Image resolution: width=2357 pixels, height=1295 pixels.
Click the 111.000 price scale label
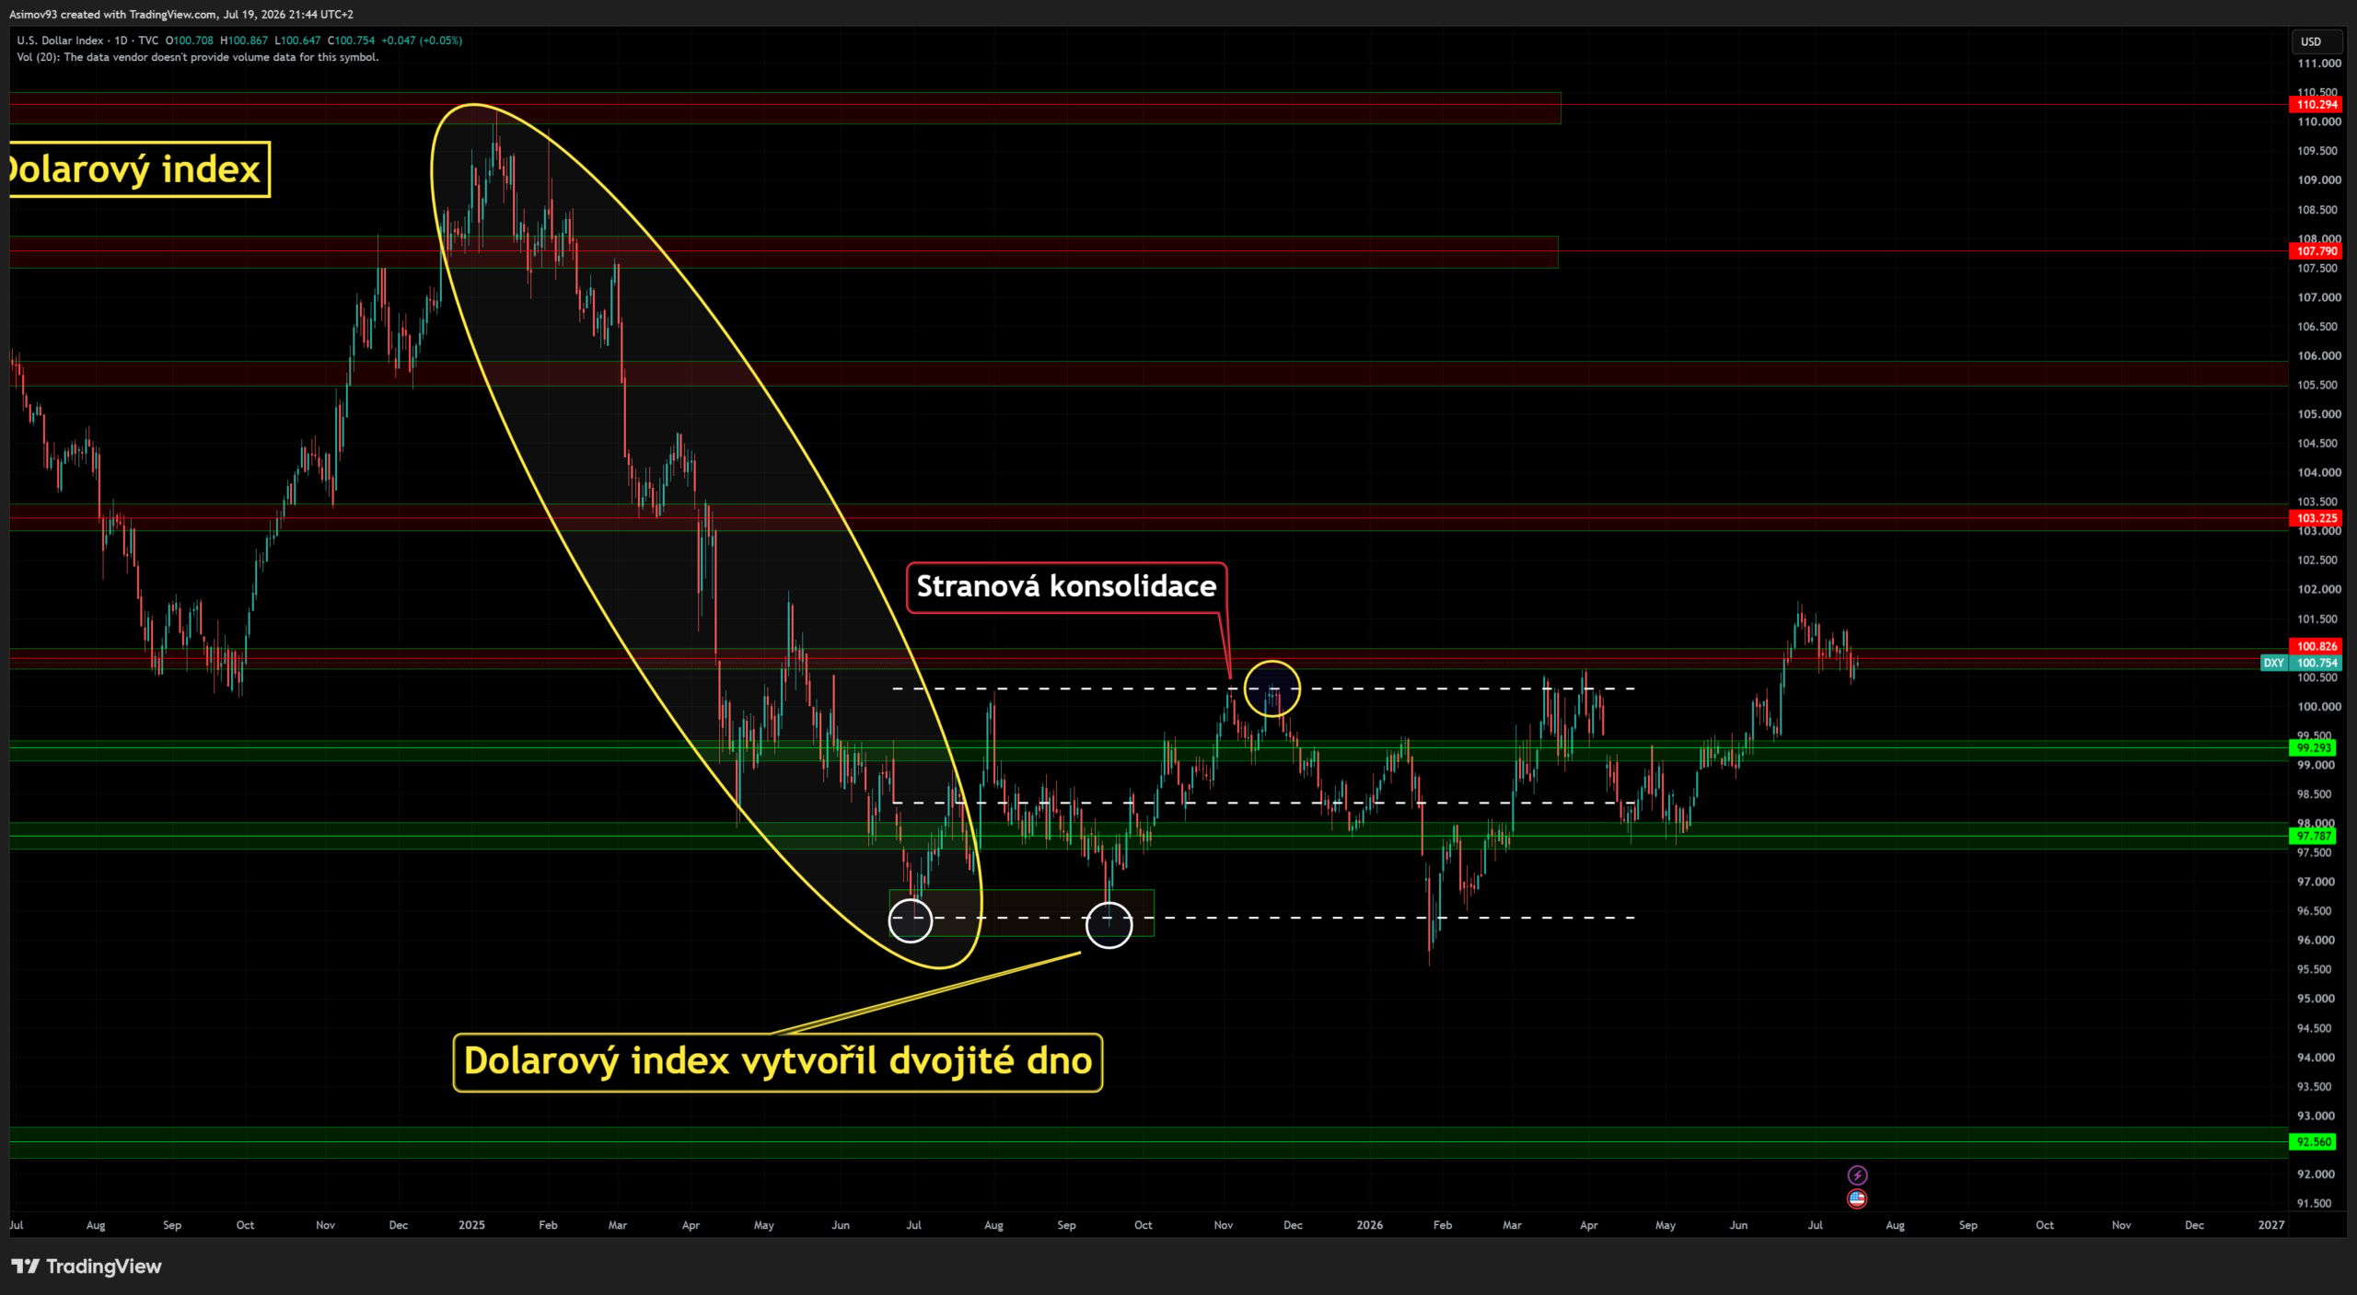click(x=2318, y=64)
